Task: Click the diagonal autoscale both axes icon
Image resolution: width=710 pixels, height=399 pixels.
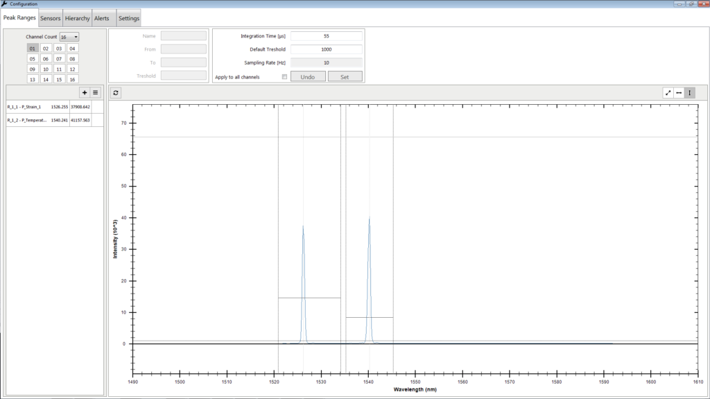Action: [668, 92]
